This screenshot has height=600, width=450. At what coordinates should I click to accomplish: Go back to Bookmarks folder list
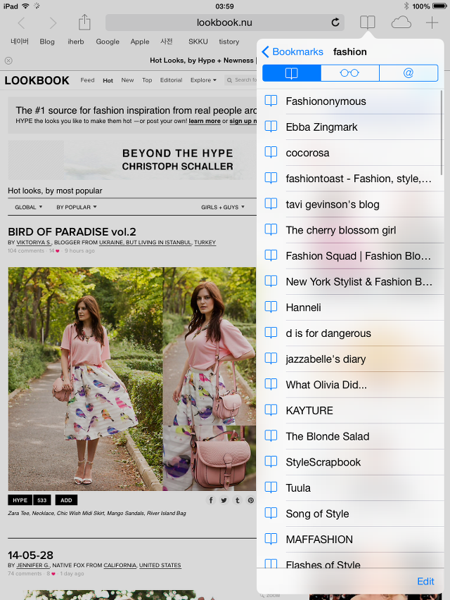292,51
